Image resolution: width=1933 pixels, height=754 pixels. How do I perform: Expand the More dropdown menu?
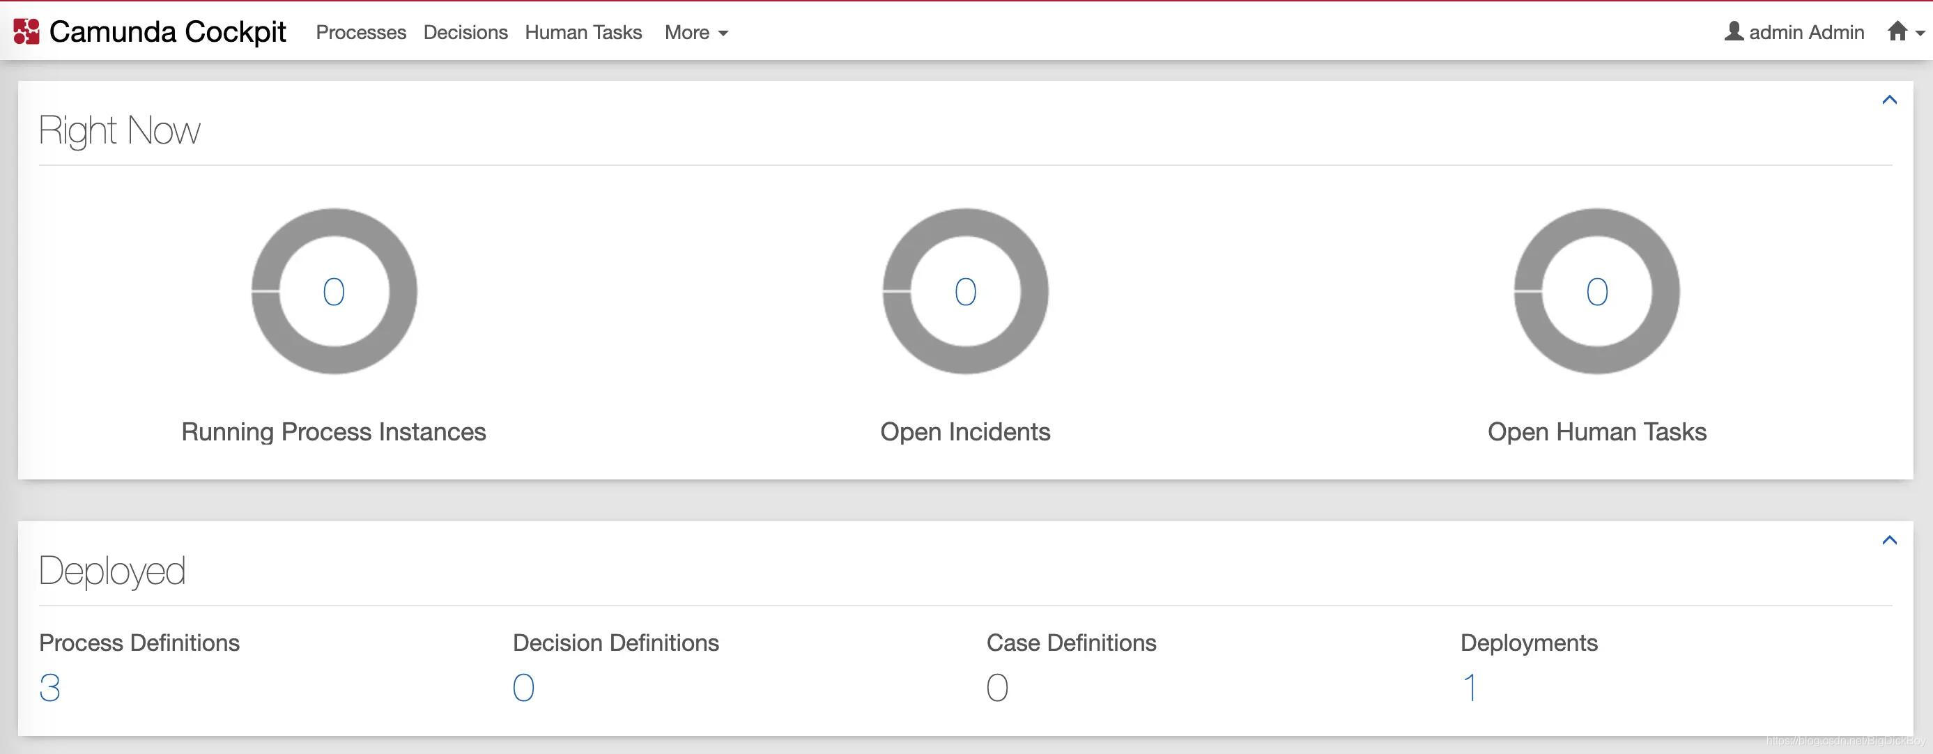tap(695, 32)
